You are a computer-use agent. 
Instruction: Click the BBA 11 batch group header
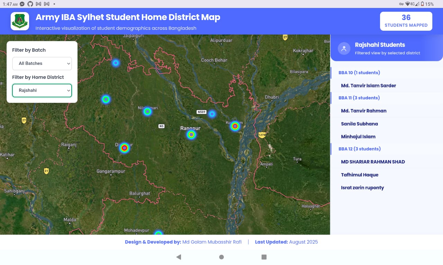click(359, 98)
